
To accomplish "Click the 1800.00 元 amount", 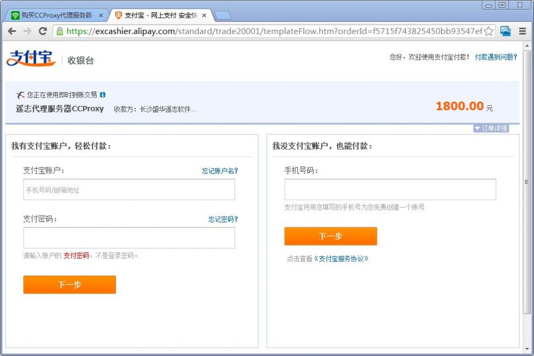I will tap(464, 106).
